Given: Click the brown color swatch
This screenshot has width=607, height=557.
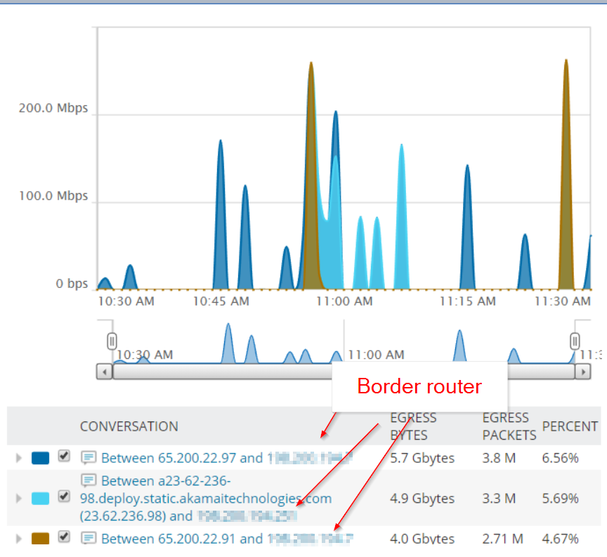Looking at the screenshot, I should 40,539.
